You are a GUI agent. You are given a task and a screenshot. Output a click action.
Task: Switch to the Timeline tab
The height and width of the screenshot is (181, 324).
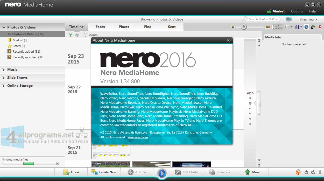click(x=76, y=27)
